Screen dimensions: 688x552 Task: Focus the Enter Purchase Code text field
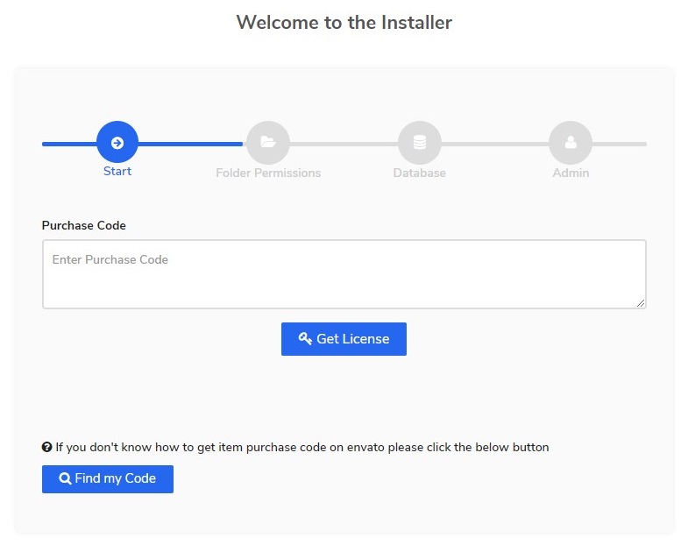pyautogui.click(x=344, y=273)
